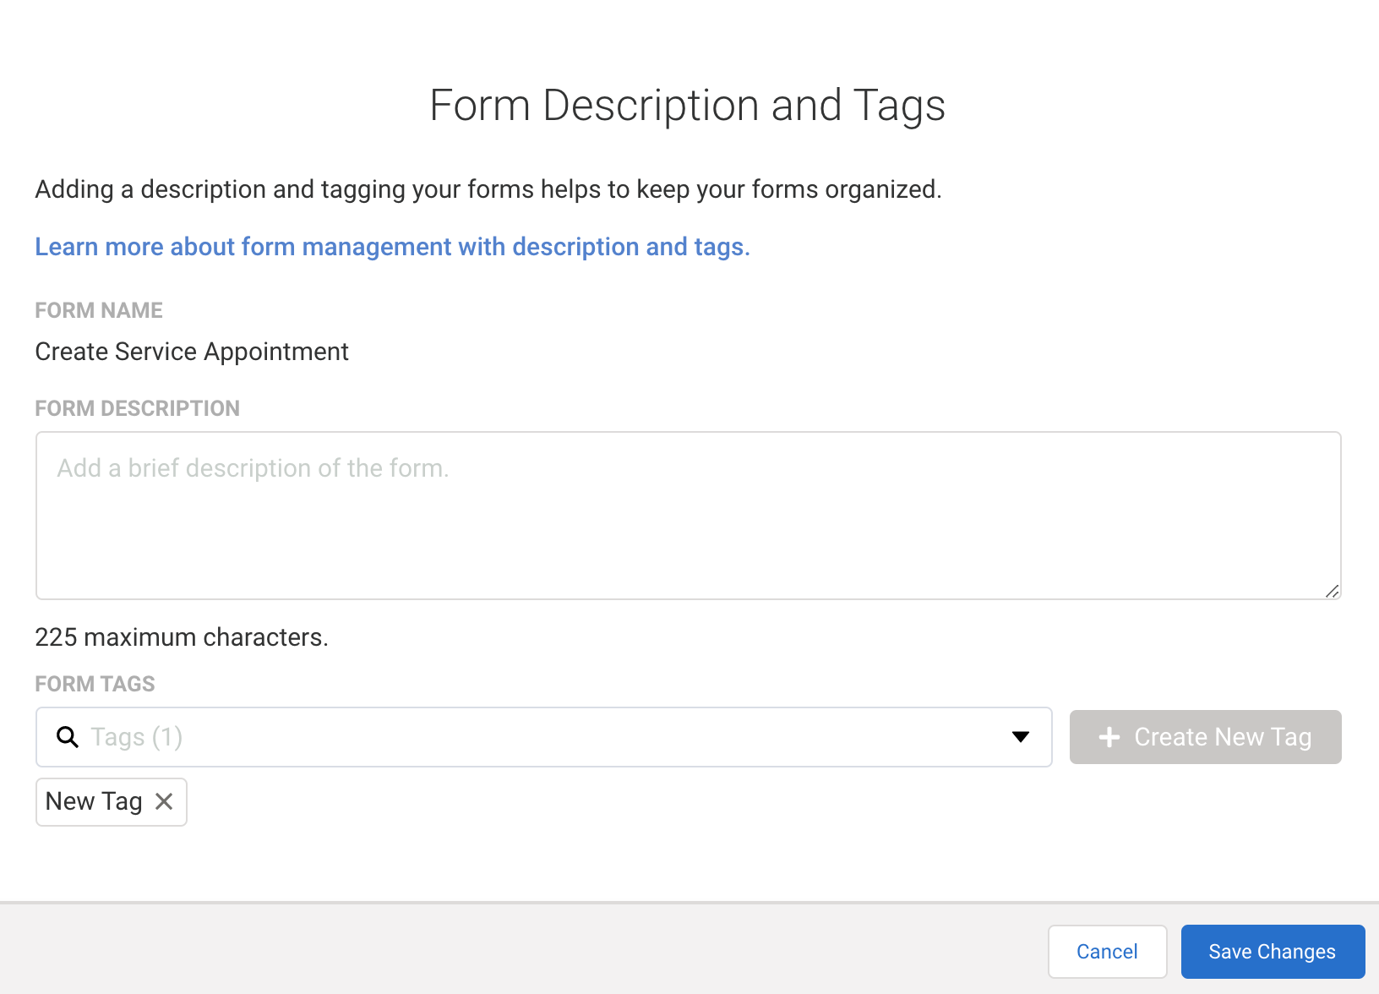Click the description box resize handle

pos(1332,591)
